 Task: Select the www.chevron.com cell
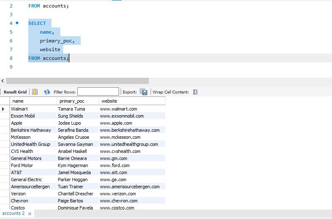(132, 201)
